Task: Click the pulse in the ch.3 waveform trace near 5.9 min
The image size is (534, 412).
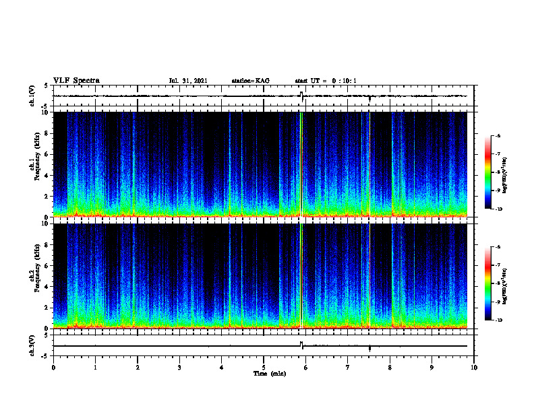Action: [x=301, y=345]
